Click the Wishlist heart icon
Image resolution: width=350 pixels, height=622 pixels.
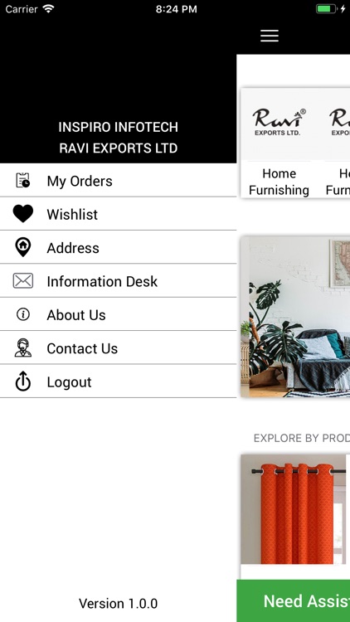[23, 214]
